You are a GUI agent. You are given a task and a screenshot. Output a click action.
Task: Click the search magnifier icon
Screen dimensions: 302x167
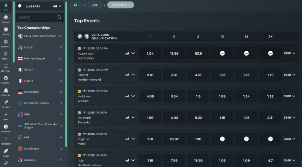click(59, 17)
